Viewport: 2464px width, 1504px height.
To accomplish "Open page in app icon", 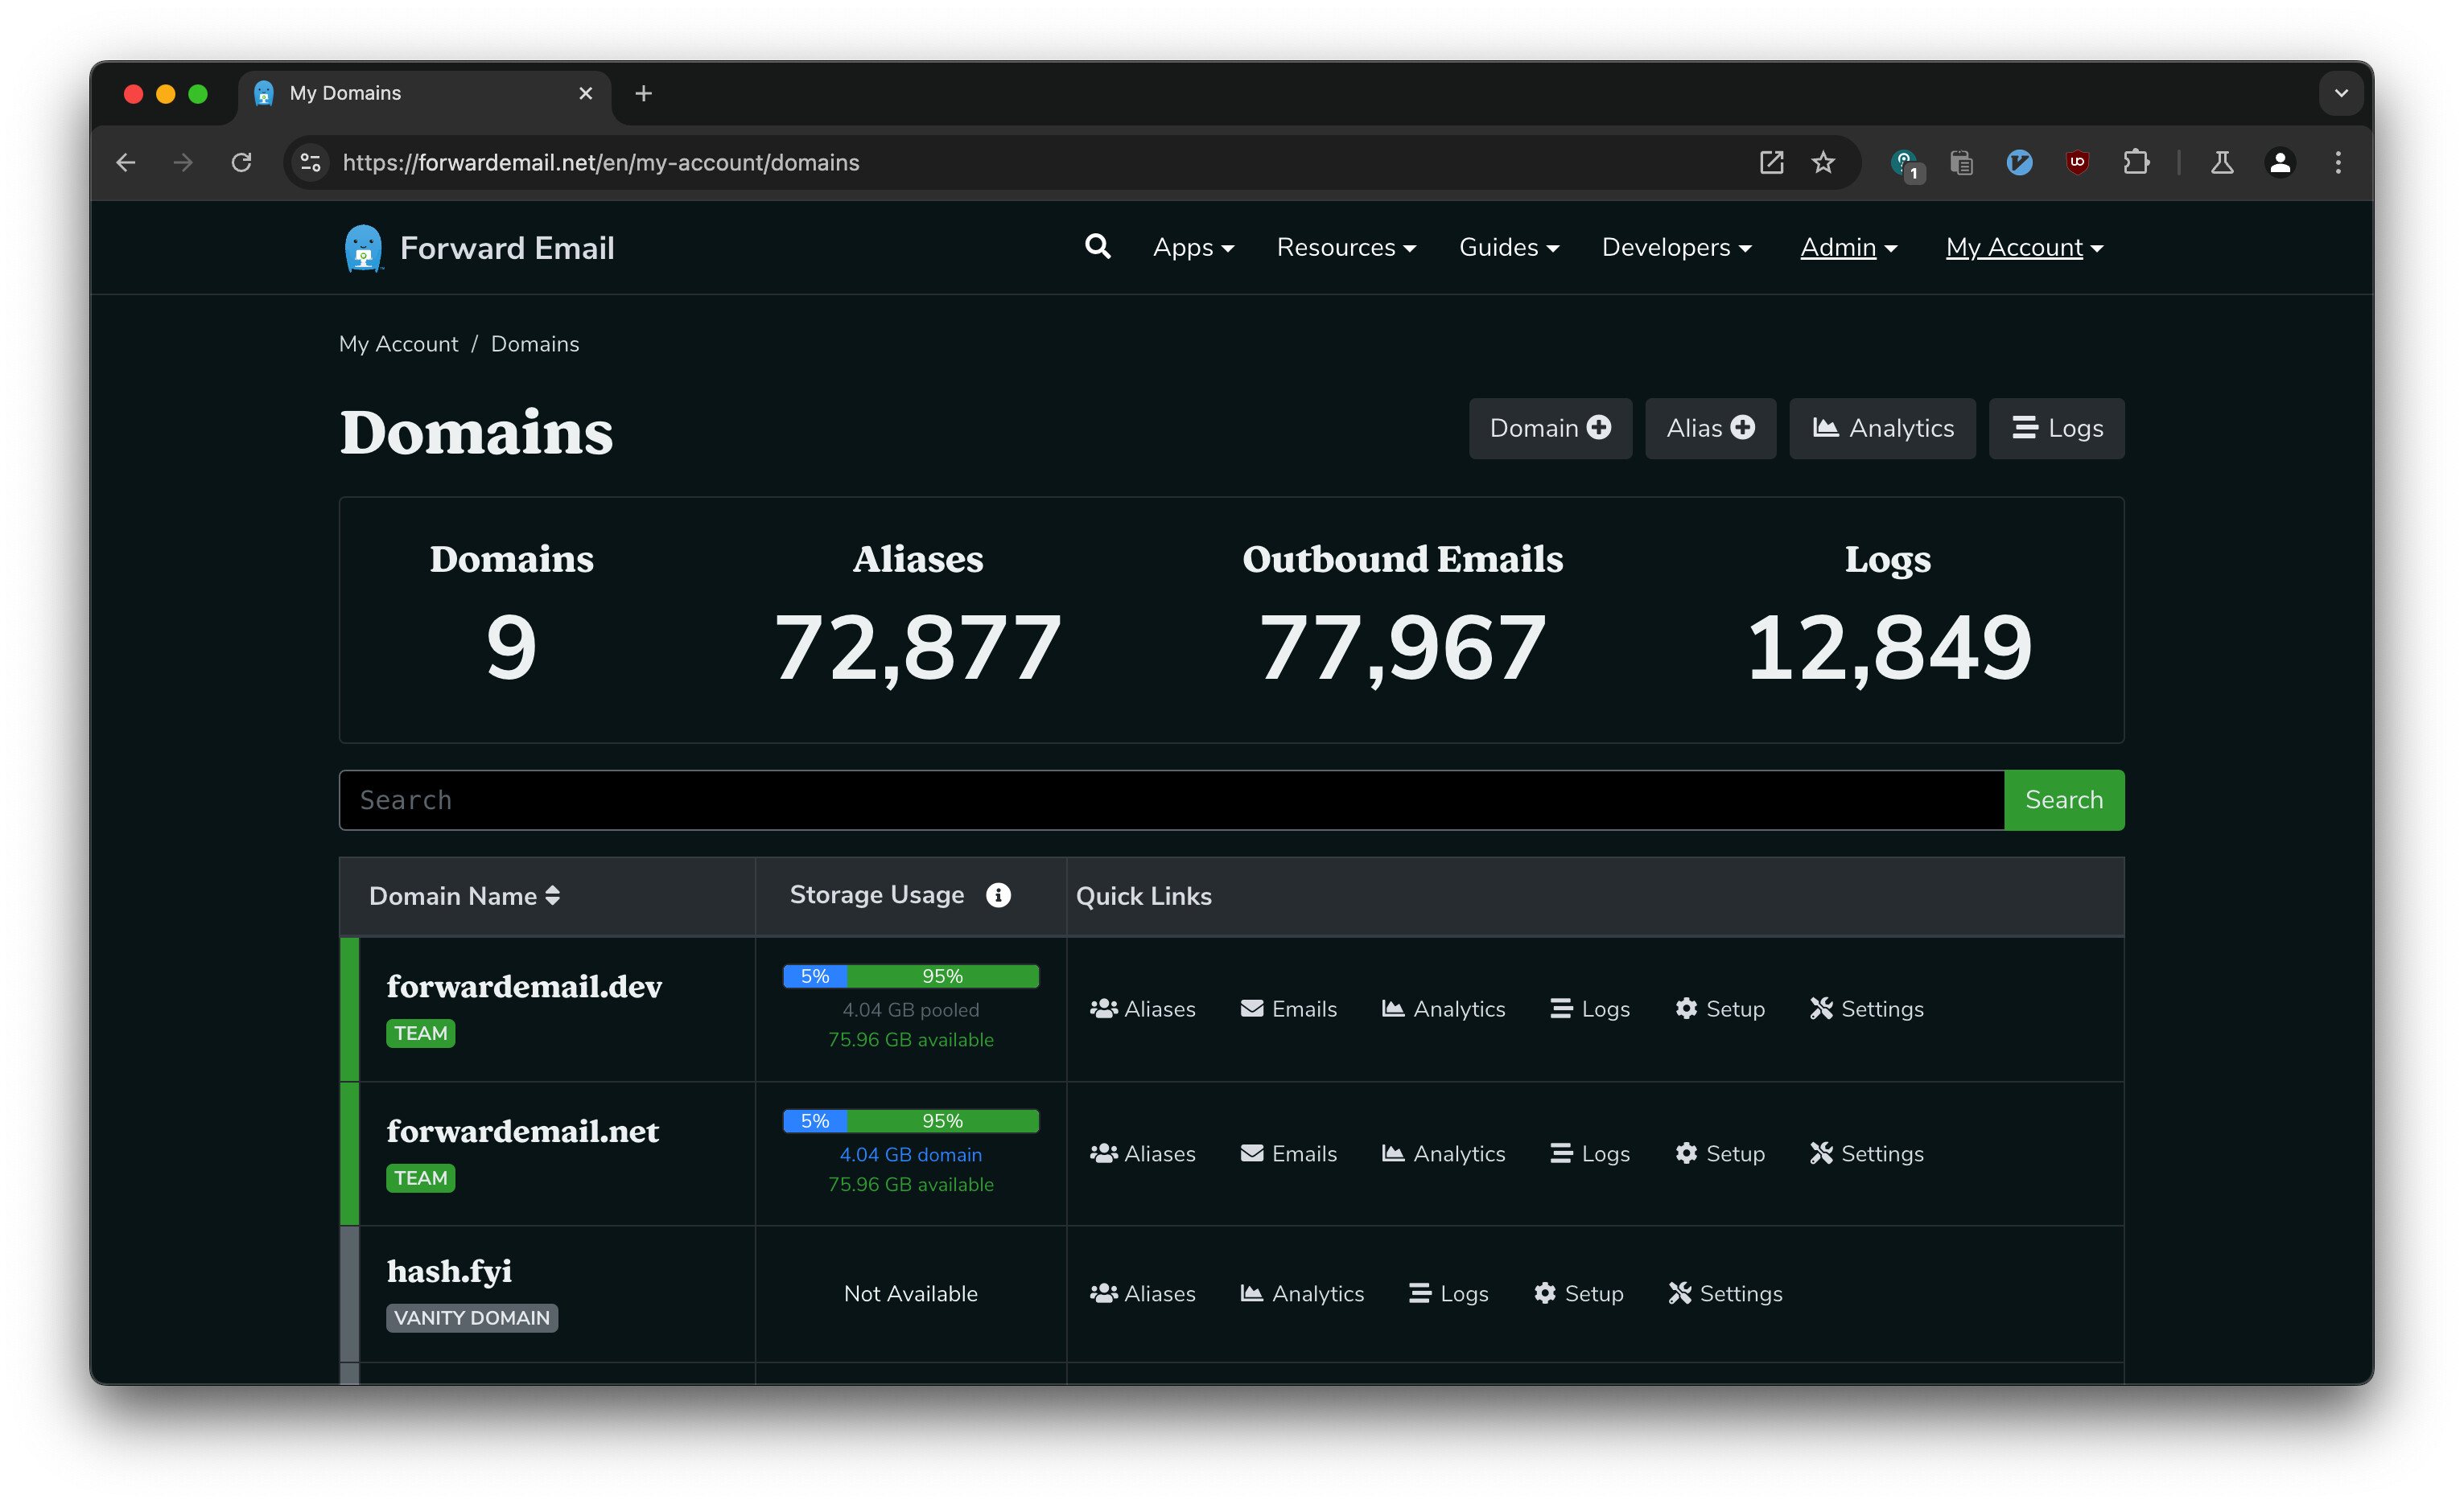I will [x=1771, y=162].
